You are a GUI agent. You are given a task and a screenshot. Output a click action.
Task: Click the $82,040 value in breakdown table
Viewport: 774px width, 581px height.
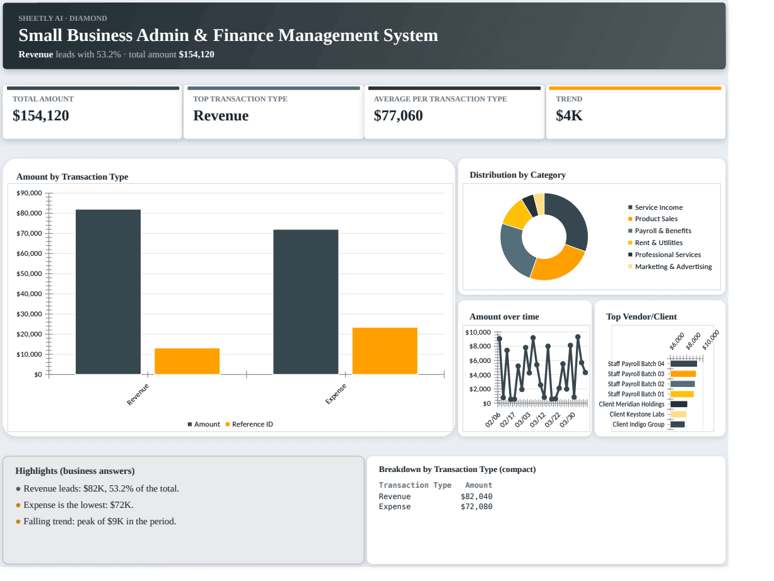tap(476, 497)
